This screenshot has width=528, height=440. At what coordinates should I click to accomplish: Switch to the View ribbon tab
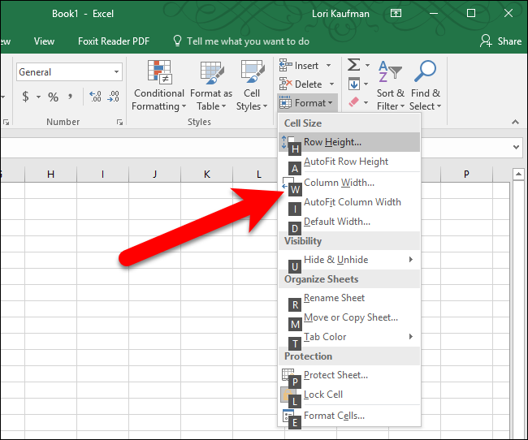pos(44,41)
